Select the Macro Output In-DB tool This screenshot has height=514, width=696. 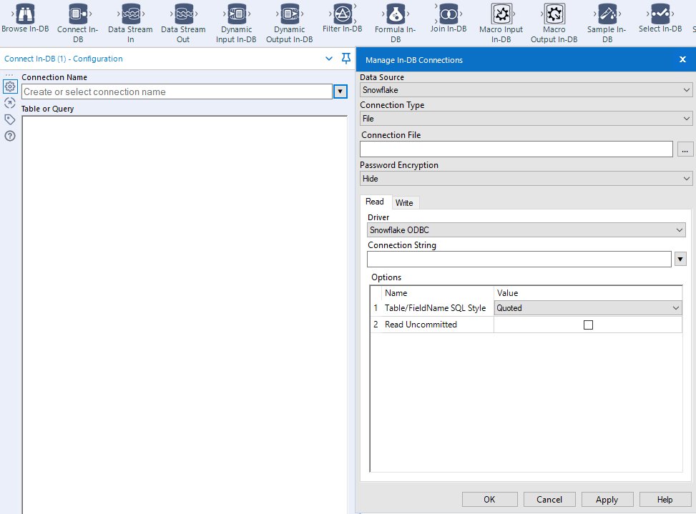554,23
